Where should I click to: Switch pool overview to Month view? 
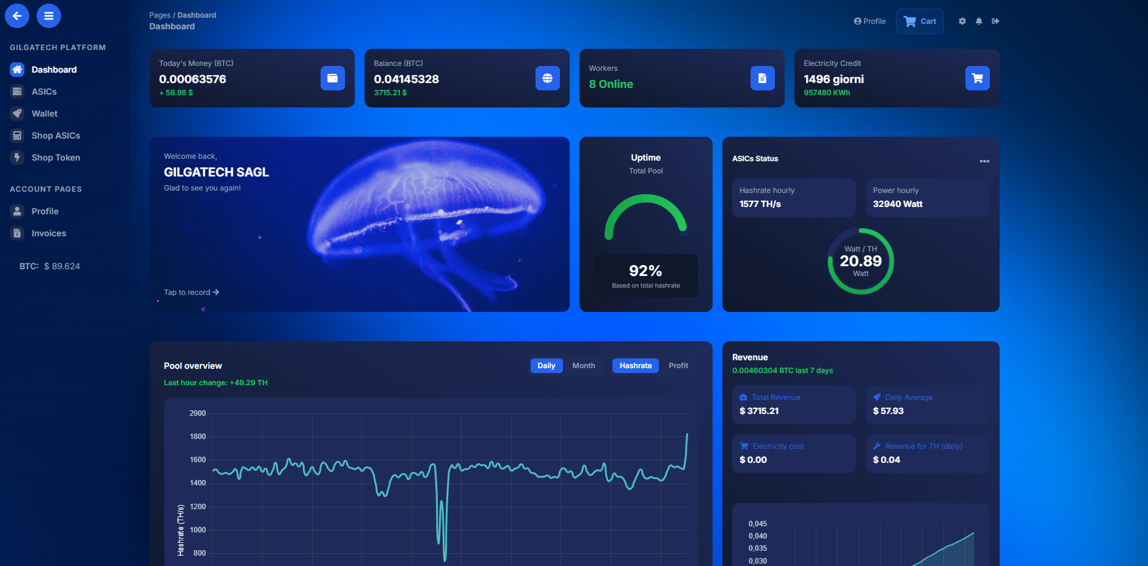(584, 365)
